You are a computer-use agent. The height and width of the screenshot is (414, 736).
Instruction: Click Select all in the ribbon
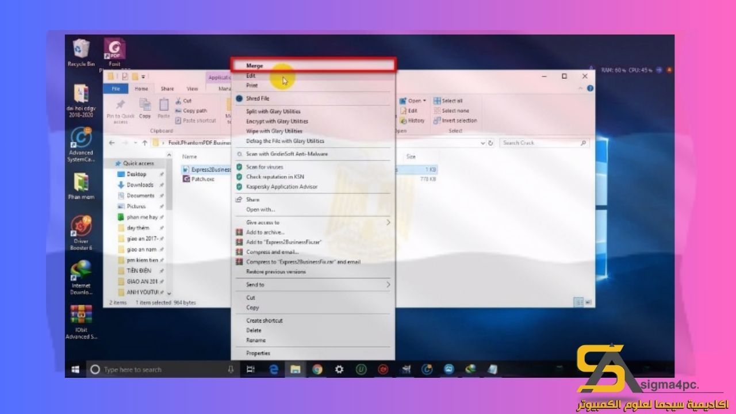coord(448,101)
